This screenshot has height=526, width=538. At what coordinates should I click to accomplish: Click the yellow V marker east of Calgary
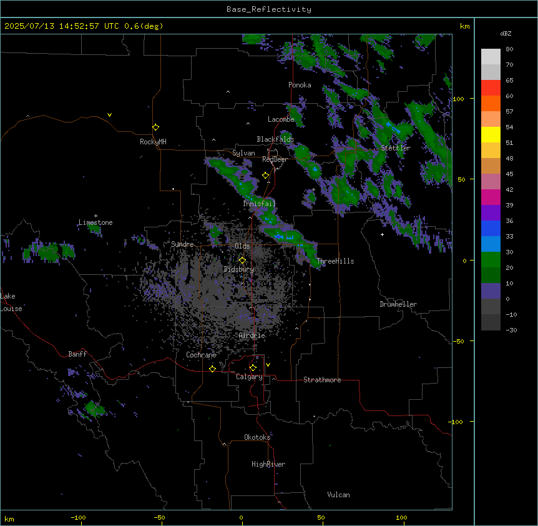(268, 365)
